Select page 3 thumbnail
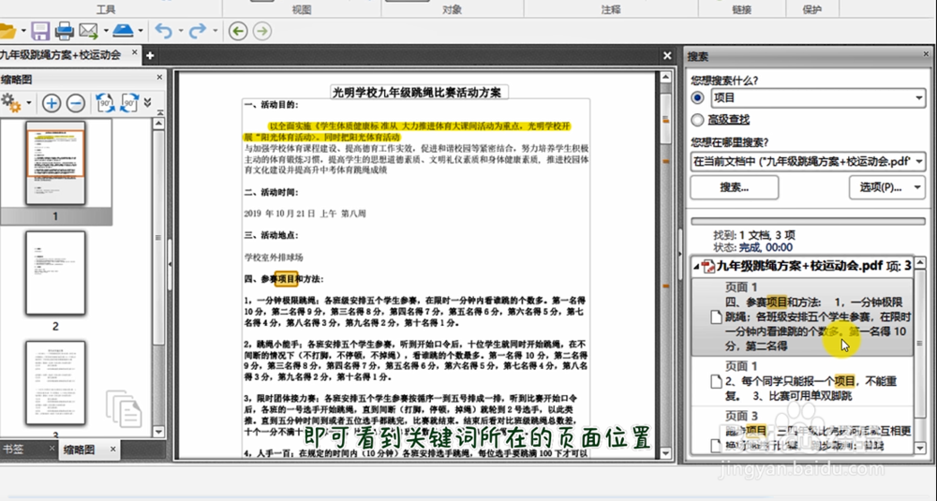 pyautogui.click(x=55, y=383)
